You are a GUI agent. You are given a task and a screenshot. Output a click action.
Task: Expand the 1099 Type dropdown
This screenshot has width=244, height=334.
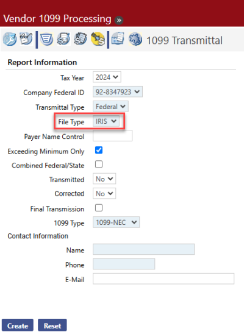(x=116, y=222)
